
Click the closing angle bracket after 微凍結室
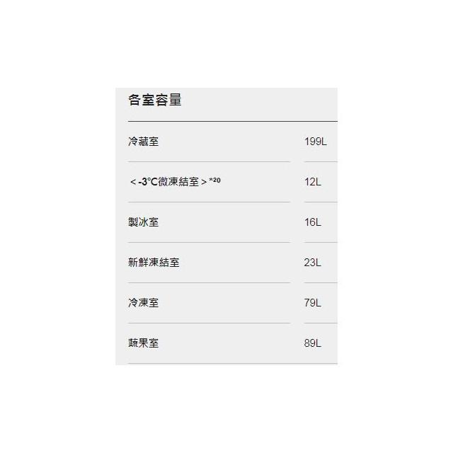coord(204,183)
